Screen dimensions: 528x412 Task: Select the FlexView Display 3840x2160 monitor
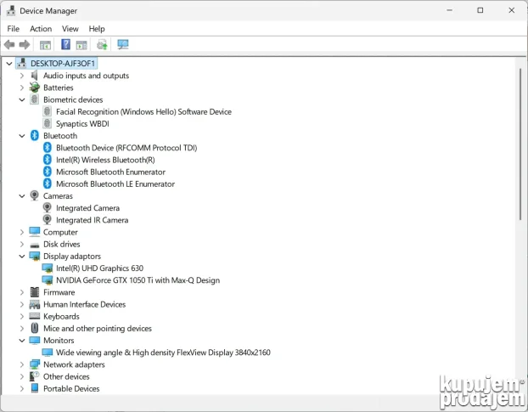click(x=163, y=353)
